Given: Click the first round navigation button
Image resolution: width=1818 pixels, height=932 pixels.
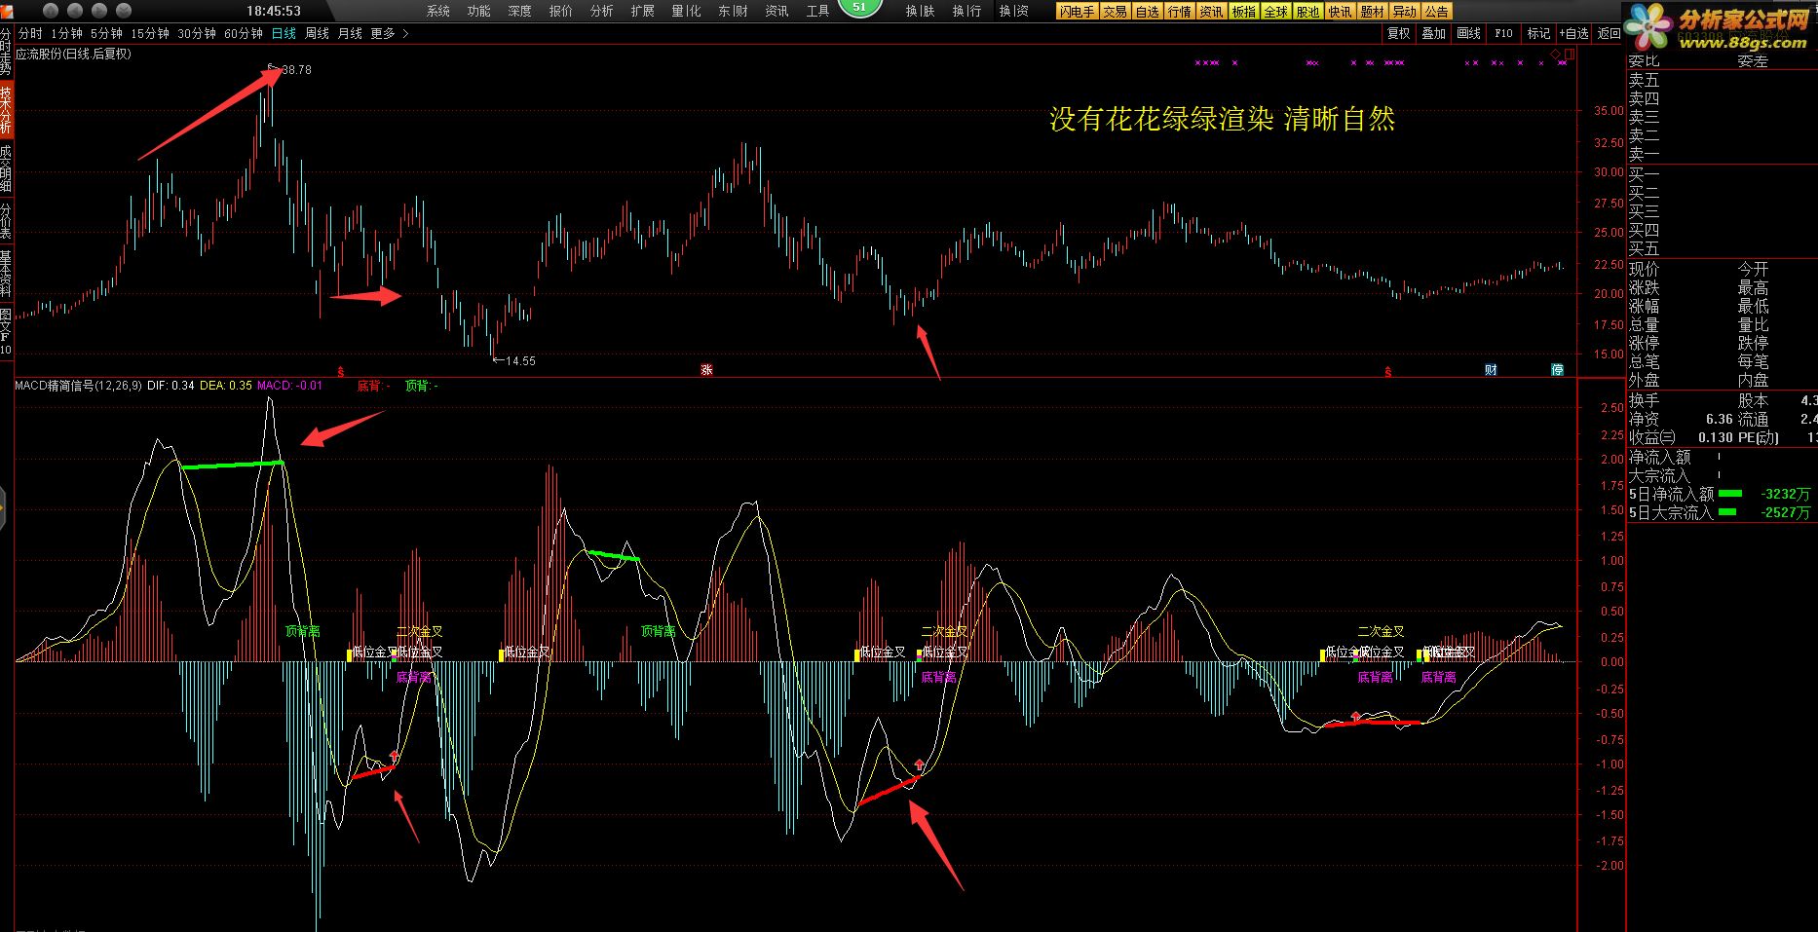Looking at the screenshot, I should 53,11.
